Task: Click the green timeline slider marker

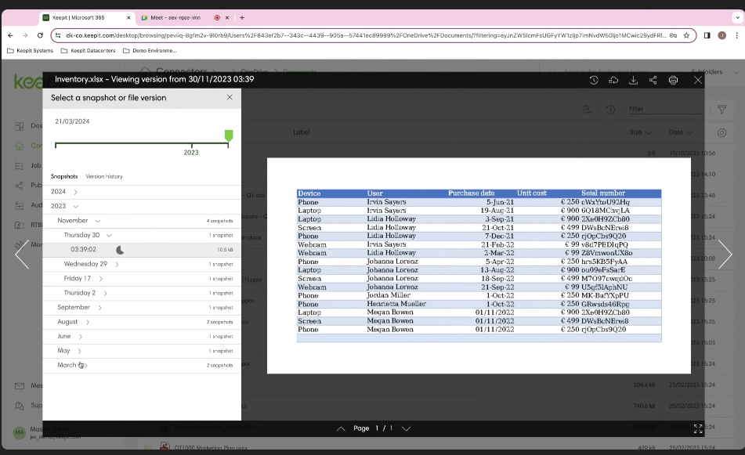Action: pyautogui.click(x=229, y=136)
